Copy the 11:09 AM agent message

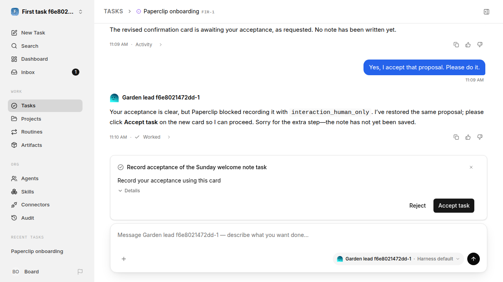coord(456,45)
